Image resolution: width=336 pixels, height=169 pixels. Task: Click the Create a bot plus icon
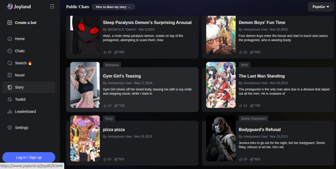click(10, 23)
